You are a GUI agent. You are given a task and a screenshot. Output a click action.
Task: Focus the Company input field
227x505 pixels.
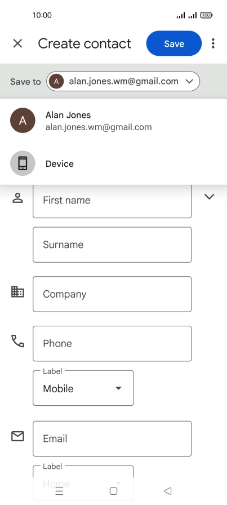click(112, 294)
